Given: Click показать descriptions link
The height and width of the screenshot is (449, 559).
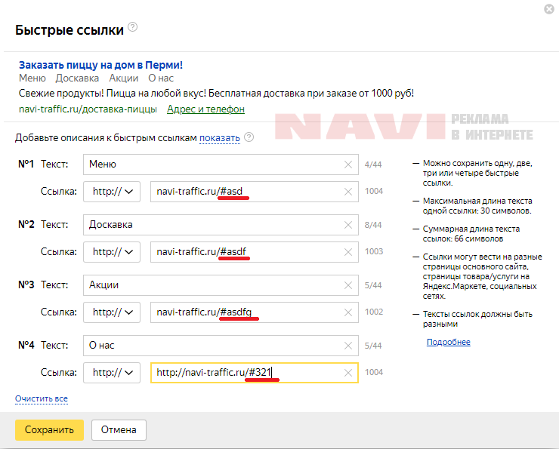Looking at the screenshot, I should point(220,138).
